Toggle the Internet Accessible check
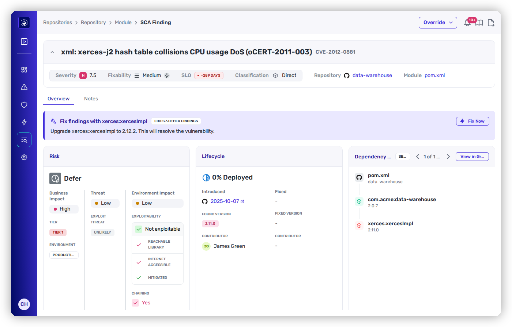 (139, 262)
